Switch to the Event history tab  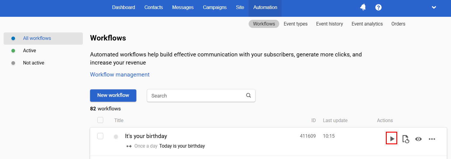click(x=329, y=24)
